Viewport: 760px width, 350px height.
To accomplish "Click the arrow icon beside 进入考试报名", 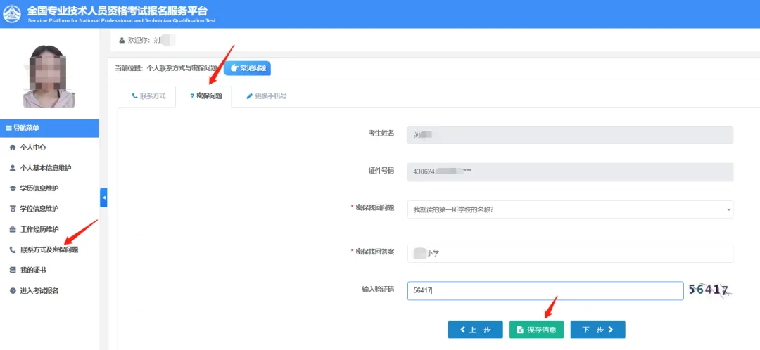I will click(x=13, y=291).
